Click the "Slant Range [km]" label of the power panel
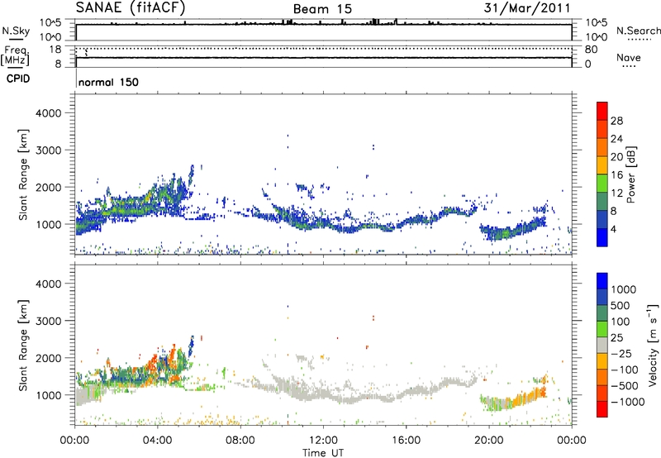Viewport: 661px width, 458px height. coord(23,174)
